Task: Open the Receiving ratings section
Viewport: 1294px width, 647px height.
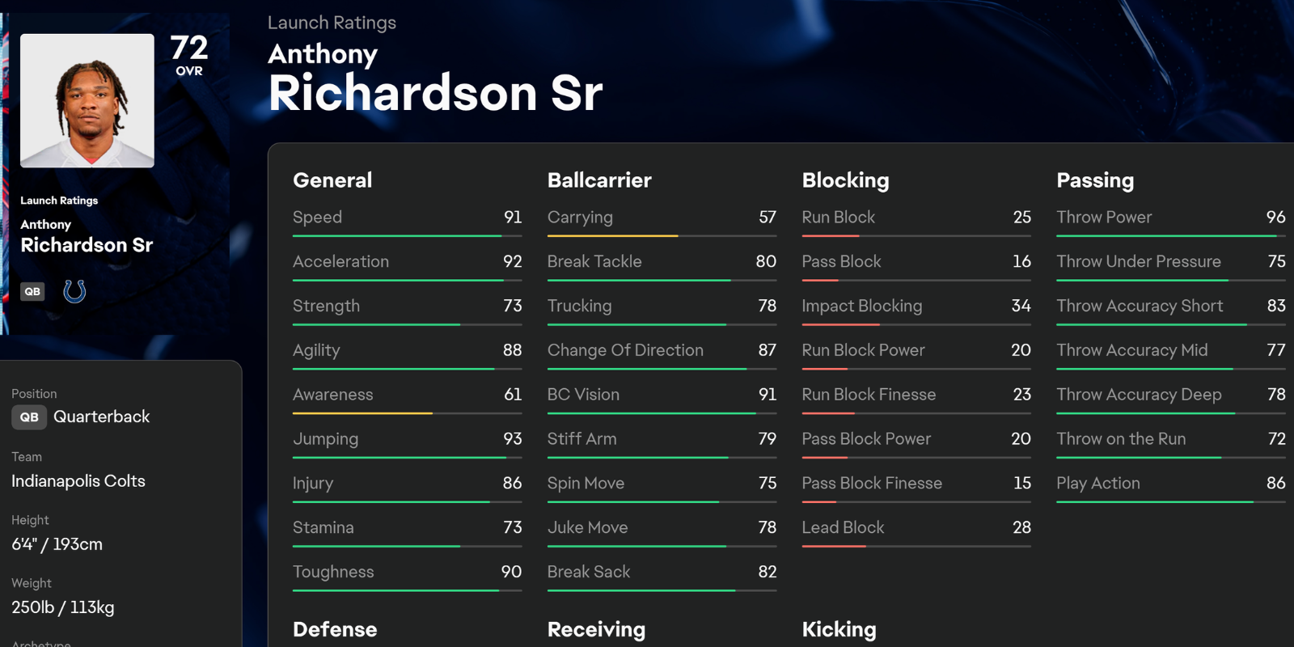Action: coord(596,629)
